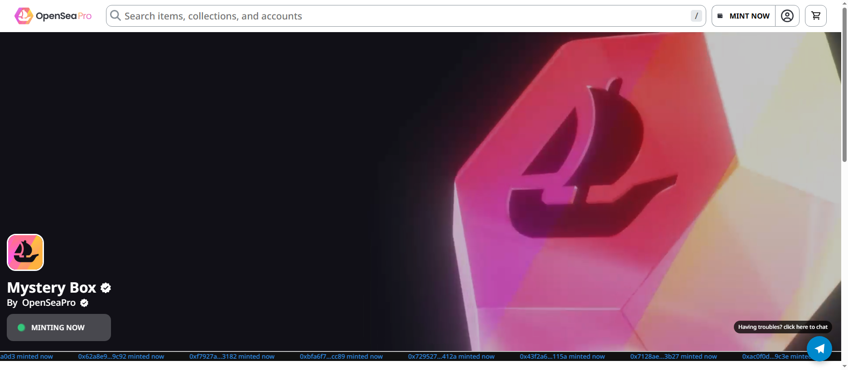The image size is (848, 370).
Task: Click the search magnifier icon
Action: click(x=116, y=16)
